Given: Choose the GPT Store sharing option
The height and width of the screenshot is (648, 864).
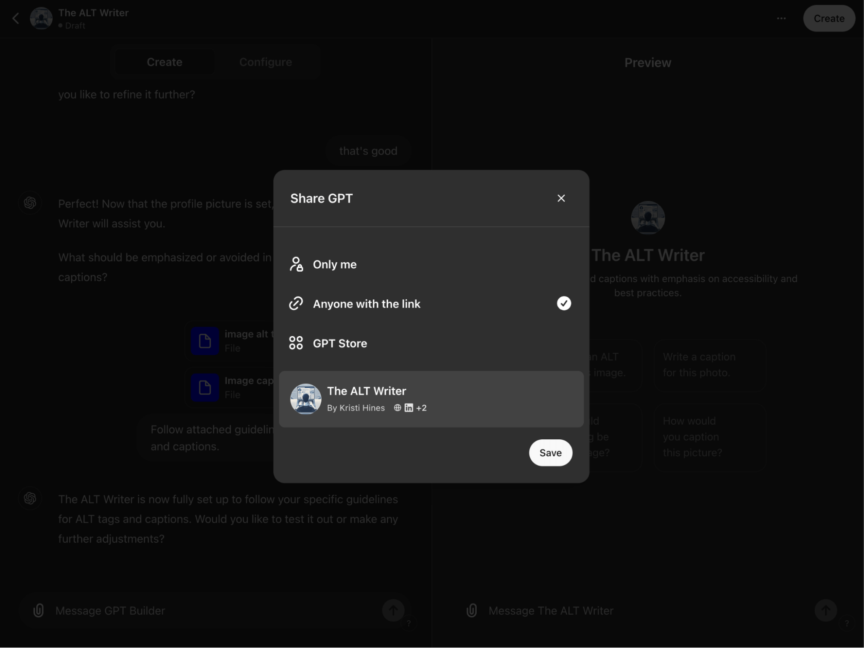Looking at the screenshot, I should pos(431,343).
